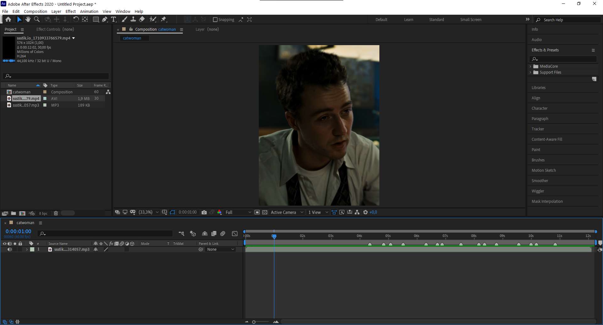Click the timeline zoom slider handle

pyautogui.click(x=254, y=322)
